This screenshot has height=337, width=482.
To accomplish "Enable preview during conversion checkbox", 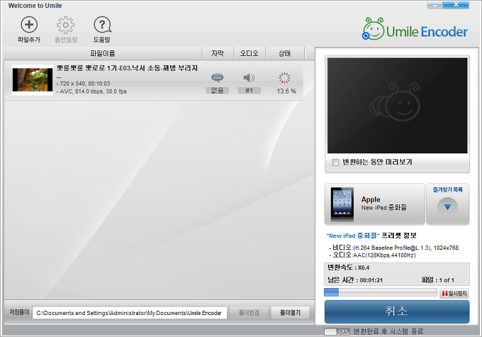I will [x=336, y=162].
